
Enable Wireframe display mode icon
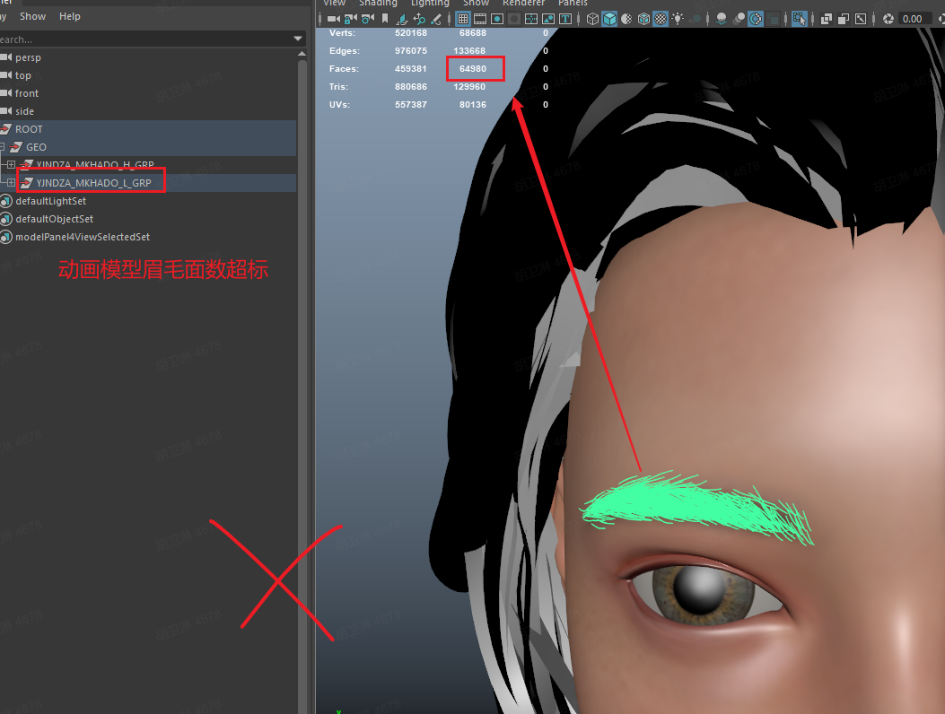point(592,18)
